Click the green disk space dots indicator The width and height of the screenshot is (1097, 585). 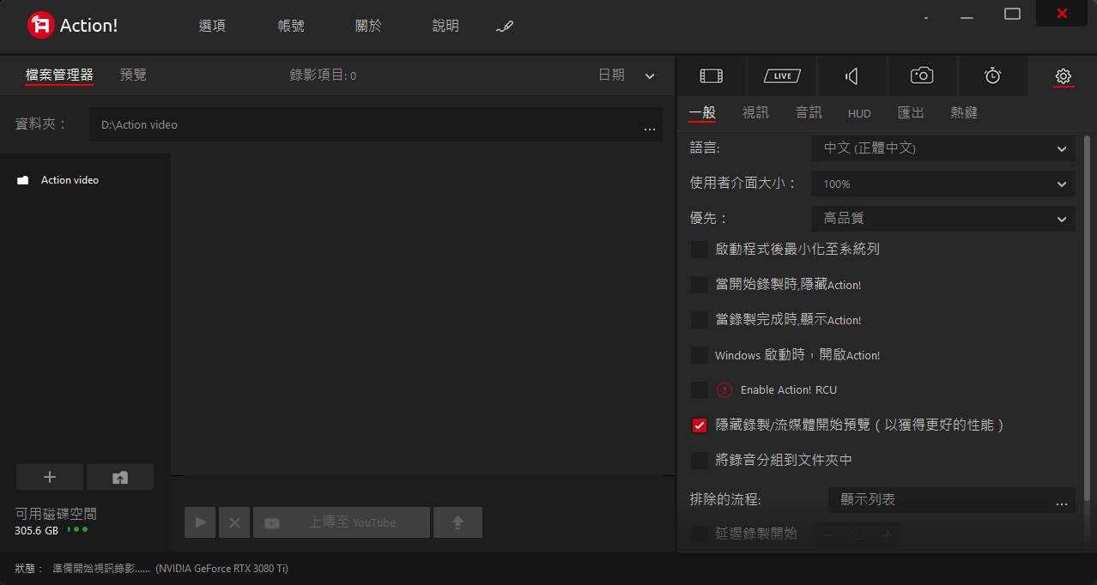[78, 529]
